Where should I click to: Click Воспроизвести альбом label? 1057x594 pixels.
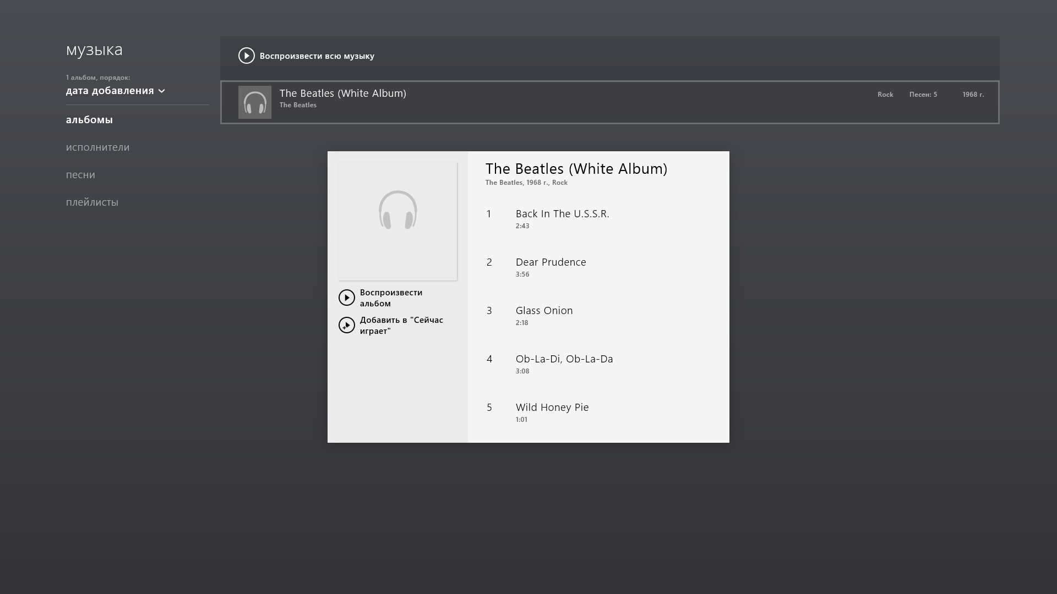[391, 298]
